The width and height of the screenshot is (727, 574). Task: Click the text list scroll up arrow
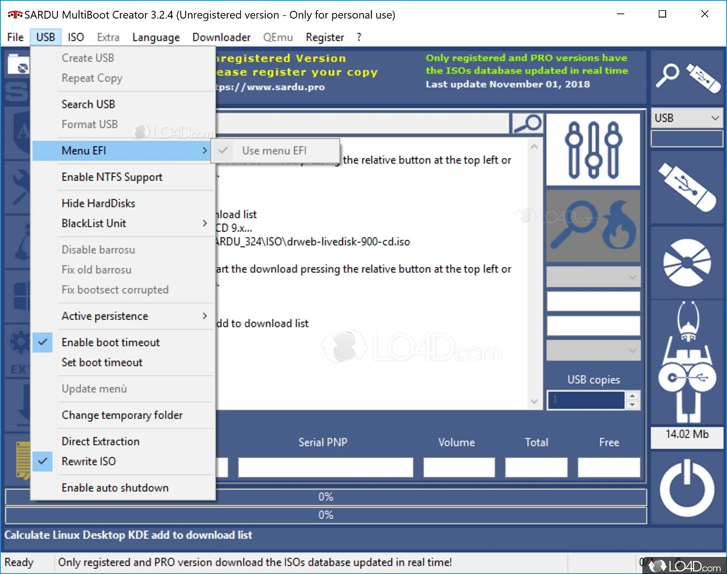click(534, 147)
